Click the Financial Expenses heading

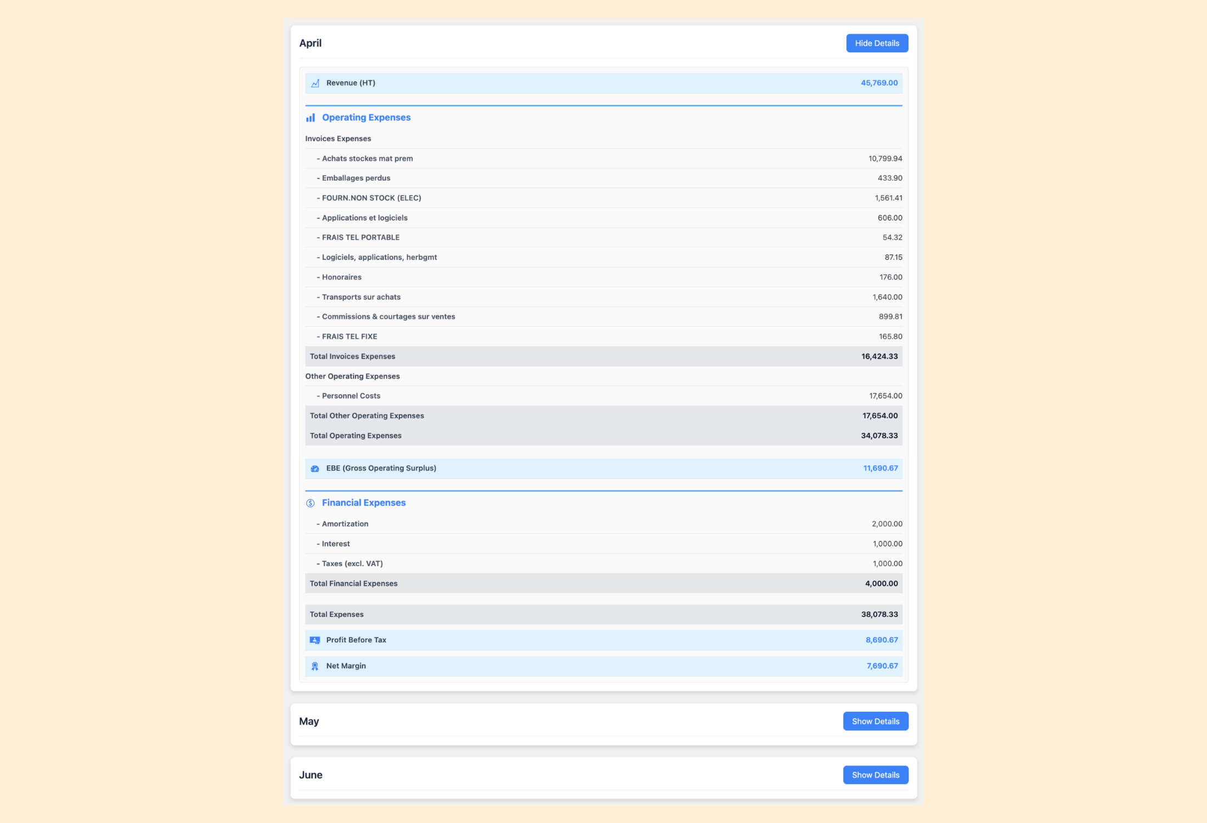coord(364,503)
